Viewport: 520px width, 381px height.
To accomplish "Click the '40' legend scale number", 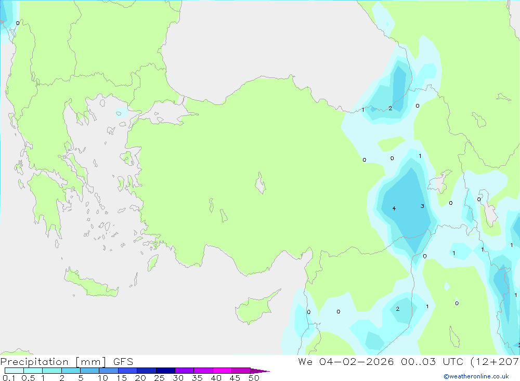I will pyautogui.click(x=216, y=378).
